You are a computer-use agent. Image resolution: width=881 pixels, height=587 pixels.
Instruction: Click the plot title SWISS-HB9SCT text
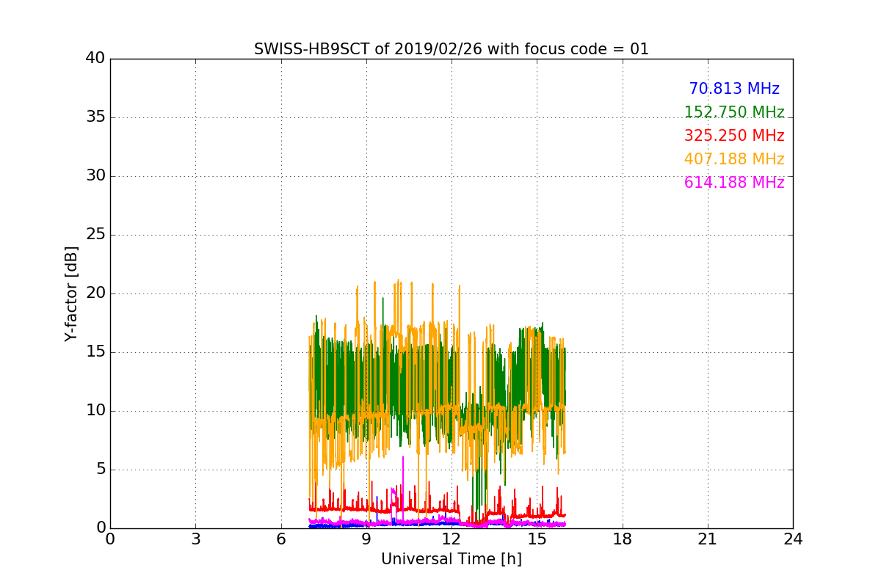tap(451, 49)
